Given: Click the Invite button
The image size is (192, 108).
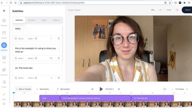Looking at the screenshot, I should point(169,10).
